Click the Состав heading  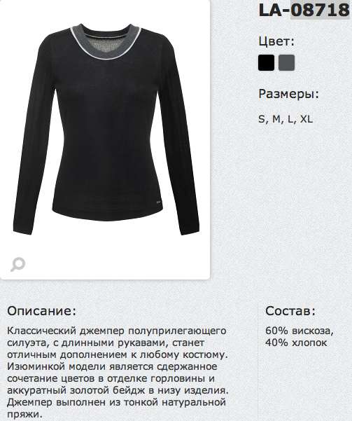(x=291, y=311)
